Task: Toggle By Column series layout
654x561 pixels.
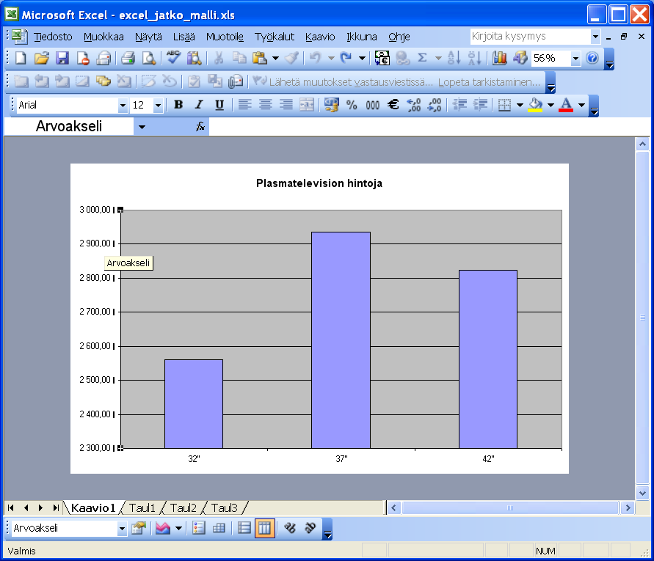Action: coord(265,529)
